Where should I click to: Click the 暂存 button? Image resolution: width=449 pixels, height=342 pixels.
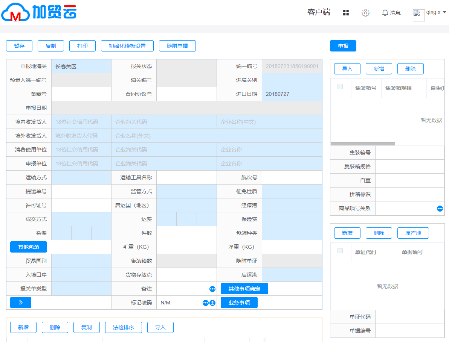[x=19, y=46]
